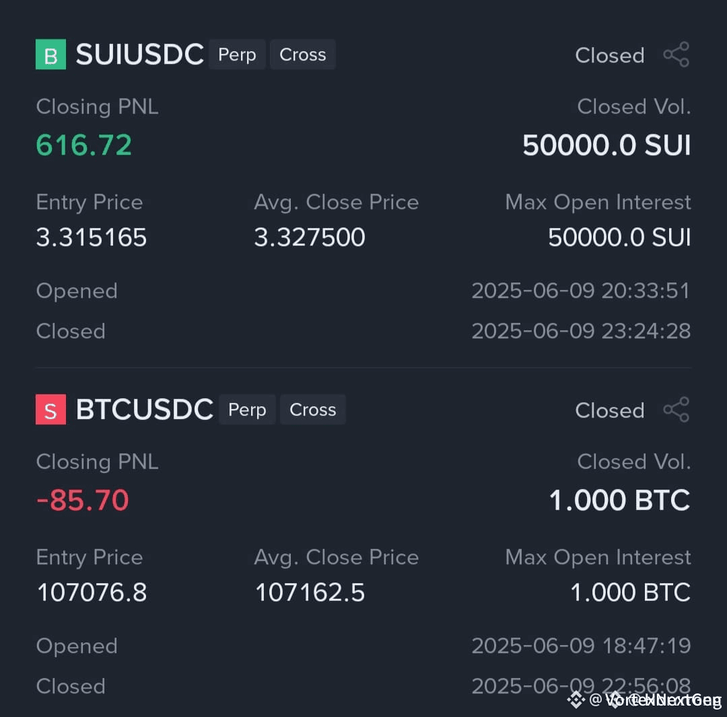Open the SUIUSDC pair title

(x=139, y=54)
